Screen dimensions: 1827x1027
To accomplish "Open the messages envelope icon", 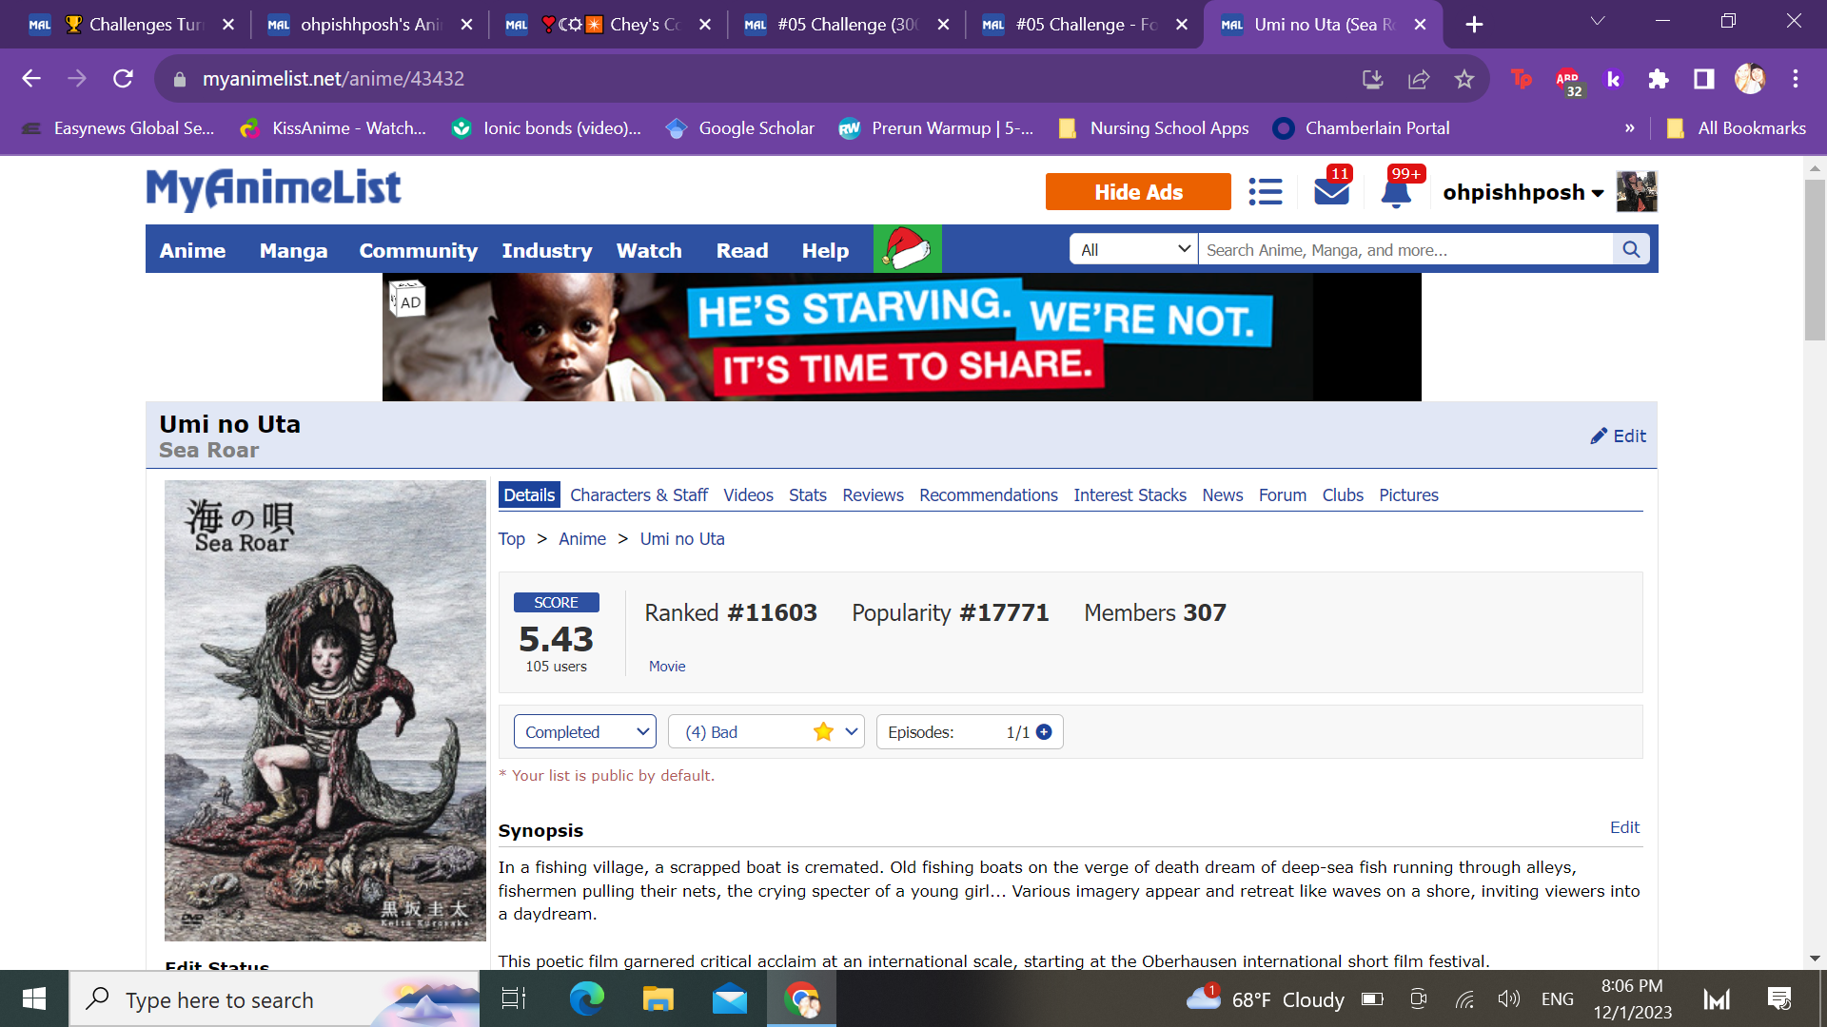I will tap(1331, 192).
